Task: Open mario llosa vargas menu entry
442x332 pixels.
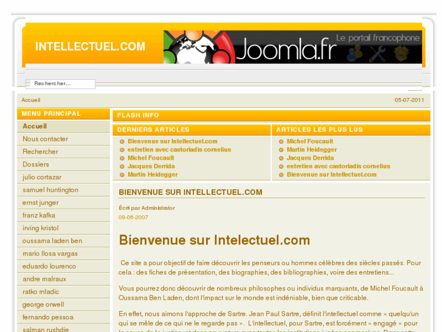Action: tap(63, 253)
